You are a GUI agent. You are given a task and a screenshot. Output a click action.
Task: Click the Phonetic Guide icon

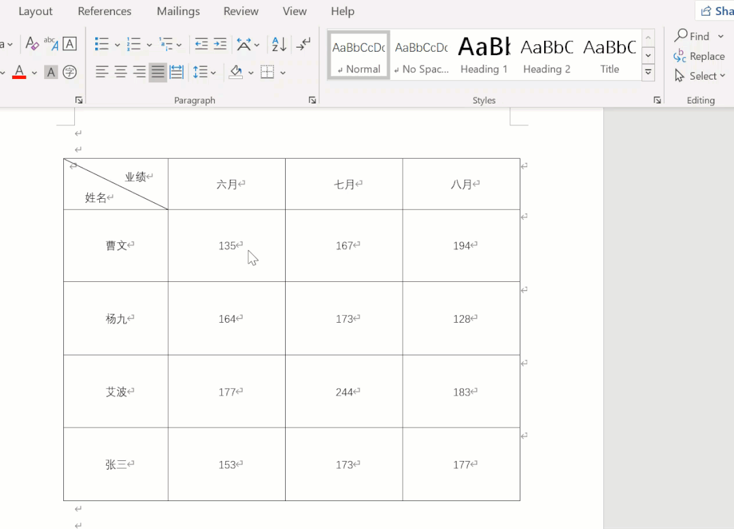[x=51, y=44]
